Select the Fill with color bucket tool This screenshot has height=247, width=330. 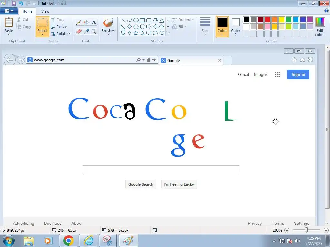[x=86, y=22]
